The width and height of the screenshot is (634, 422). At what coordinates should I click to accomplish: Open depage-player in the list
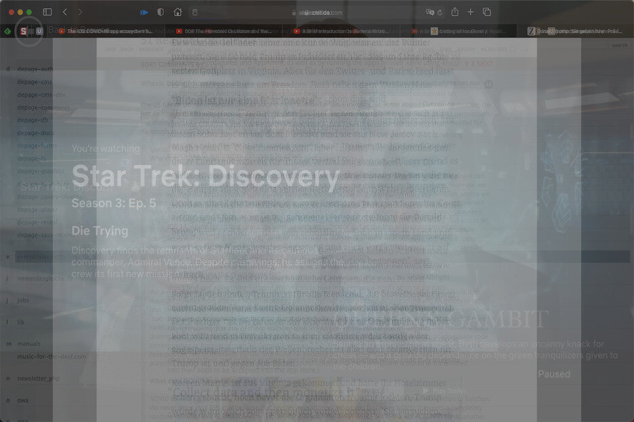tap(38, 210)
